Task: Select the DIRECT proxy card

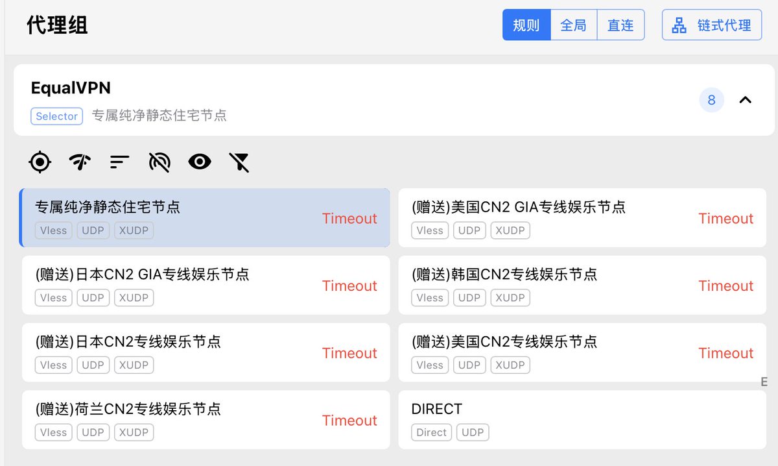Action: click(582, 420)
